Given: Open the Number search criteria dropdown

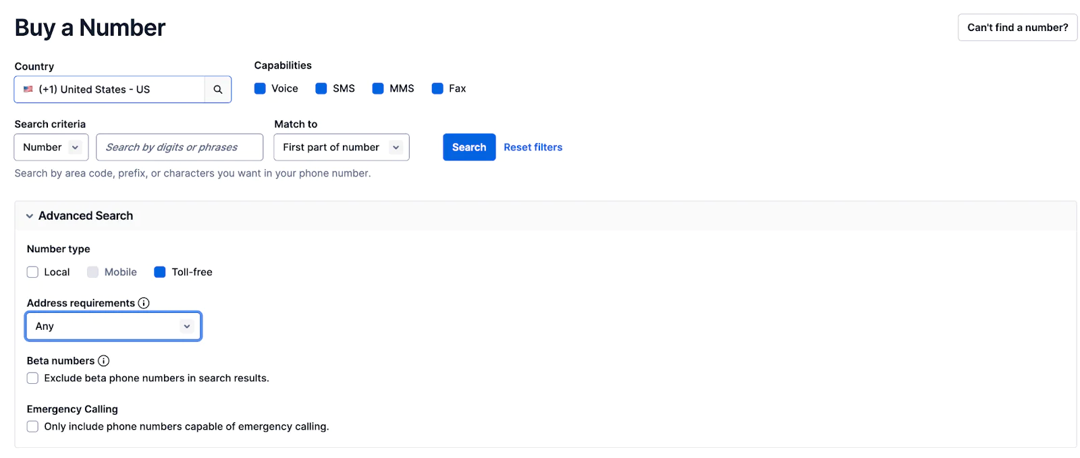Looking at the screenshot, I should [x=51, y=147].
